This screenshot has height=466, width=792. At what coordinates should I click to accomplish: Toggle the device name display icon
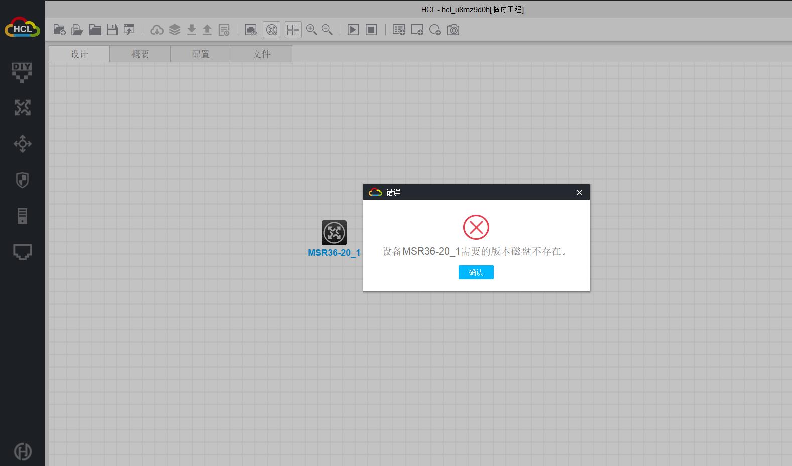click(272, 30)
